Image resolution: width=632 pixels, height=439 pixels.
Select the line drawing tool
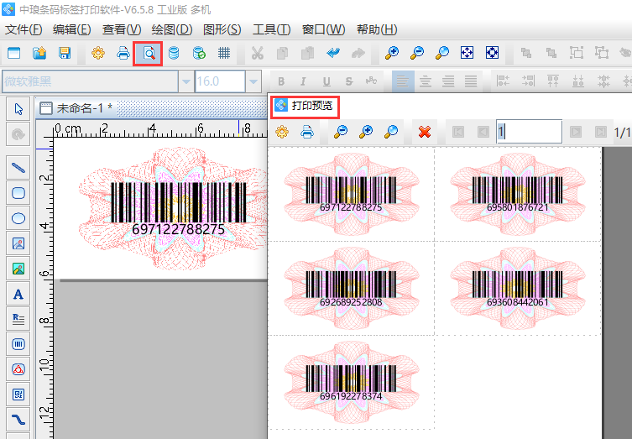(x=18, y=167)
